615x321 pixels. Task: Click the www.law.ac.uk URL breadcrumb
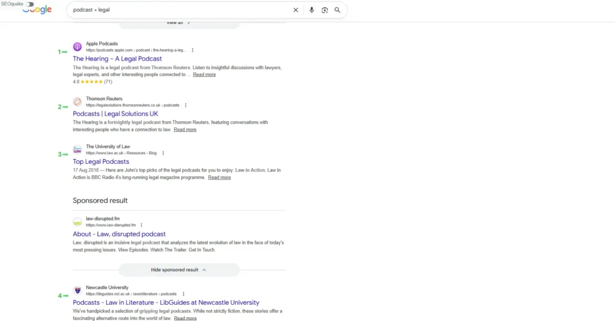point(121,153)
